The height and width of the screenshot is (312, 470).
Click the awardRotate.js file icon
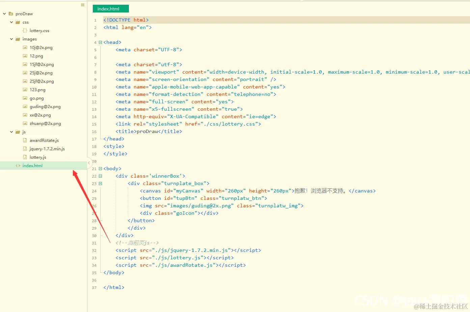[x=25, y=140]
